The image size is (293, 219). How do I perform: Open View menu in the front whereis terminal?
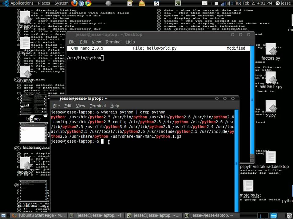81,106
